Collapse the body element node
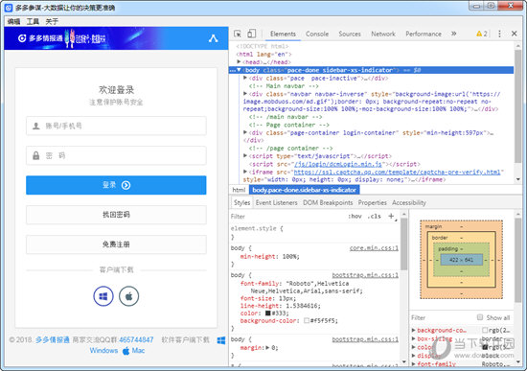This screenshot has height=371, width=527. click(239, 70)
